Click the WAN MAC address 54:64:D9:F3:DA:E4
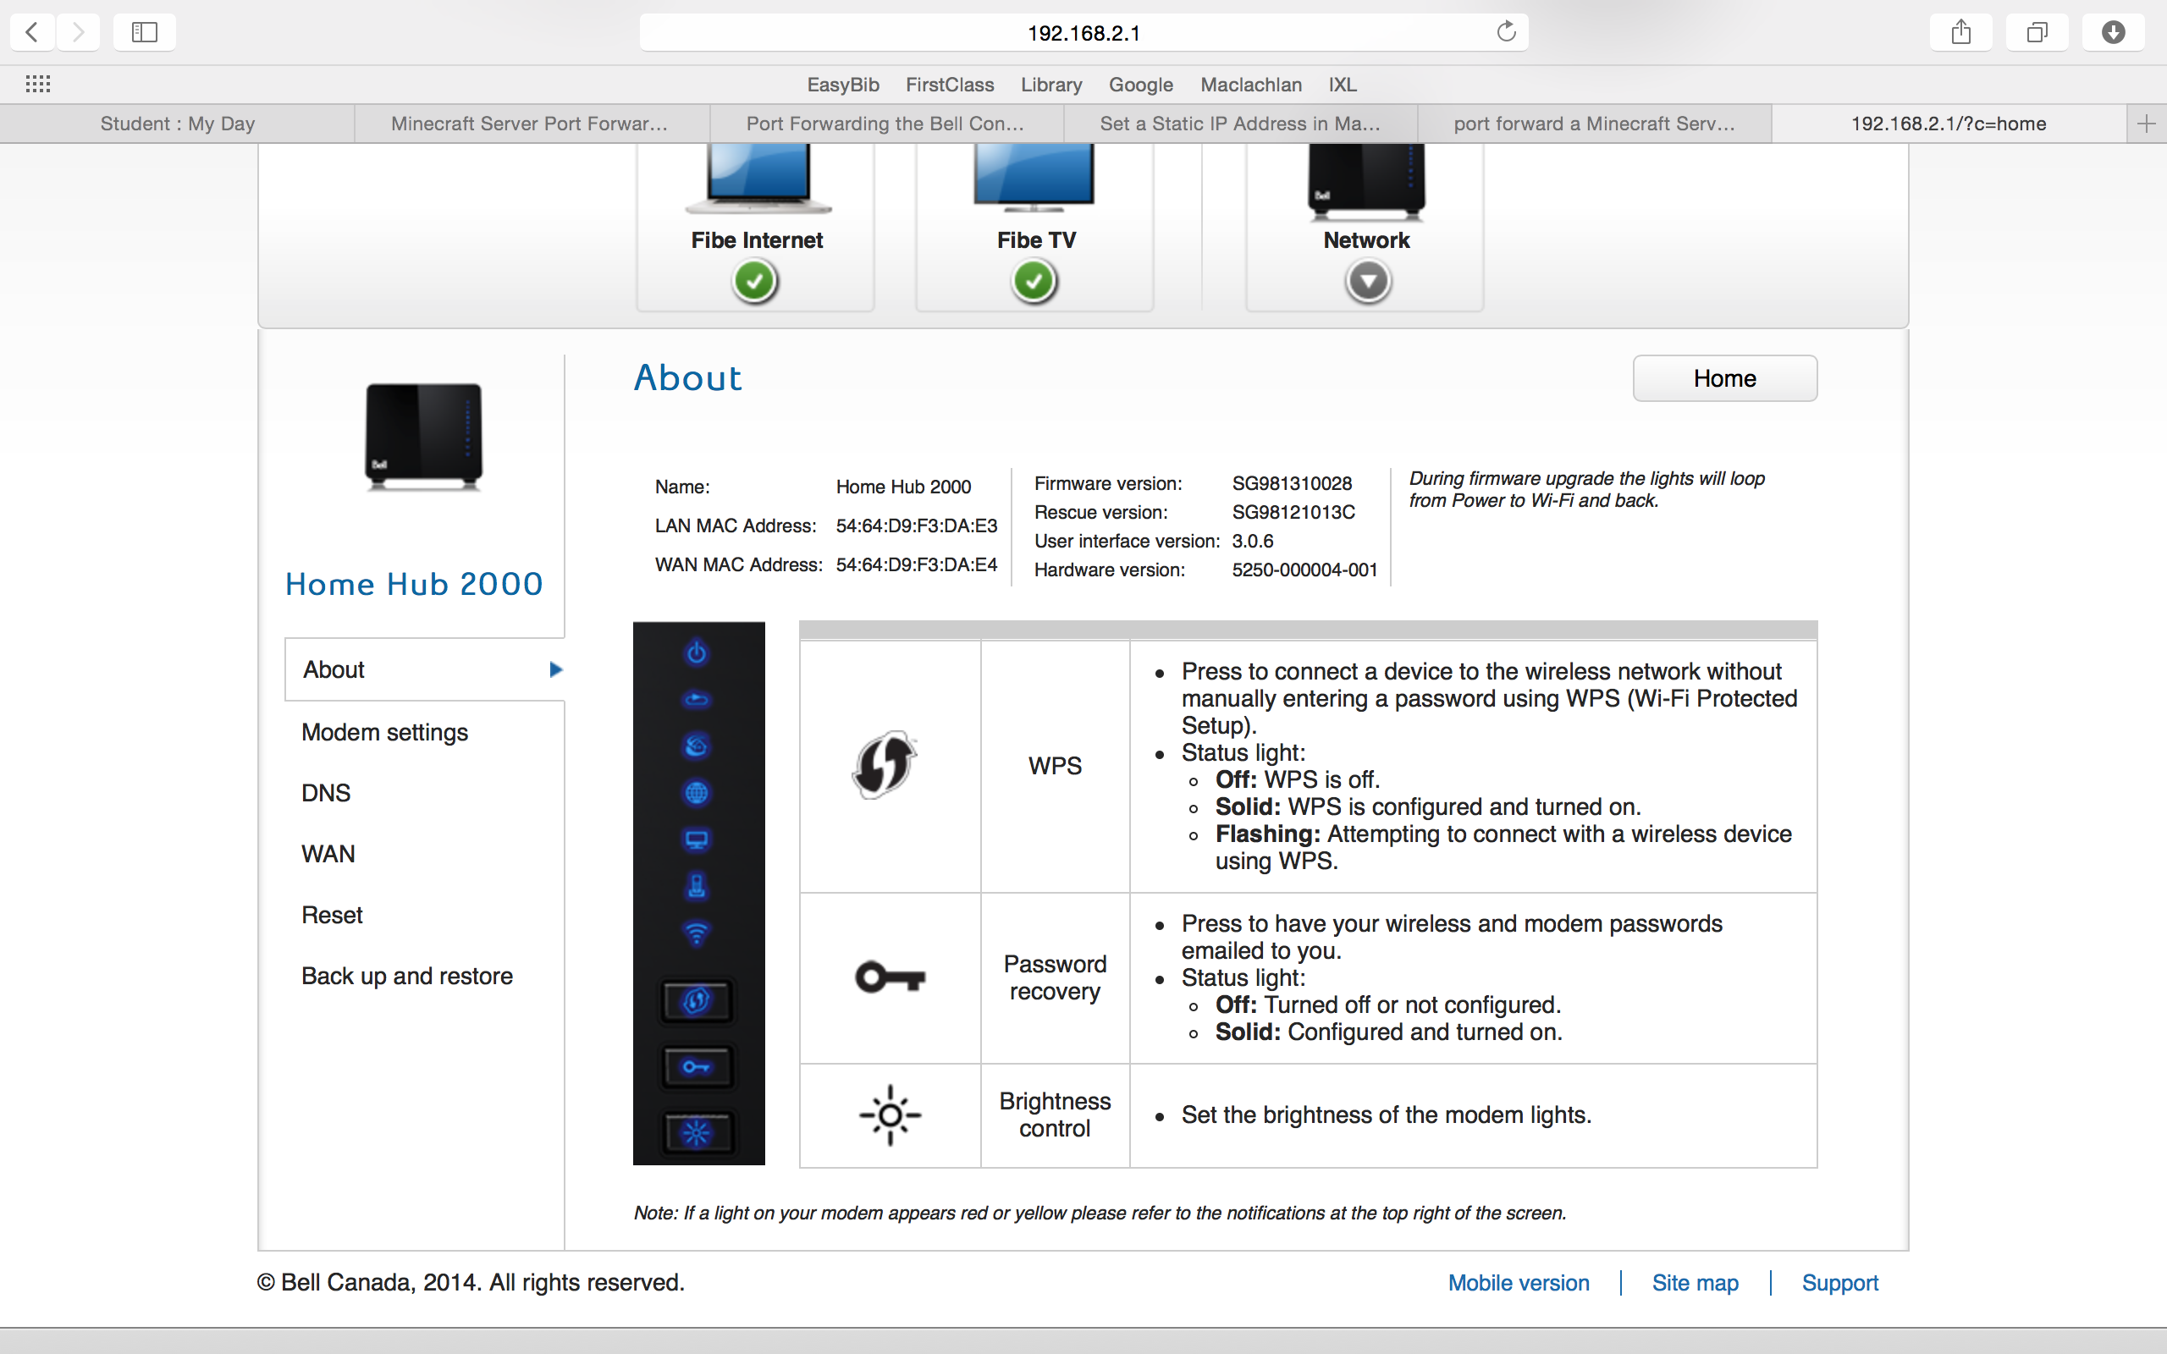Image resolution: width=2167 pixels, height=1354 pixels. (x=916, y=564)
